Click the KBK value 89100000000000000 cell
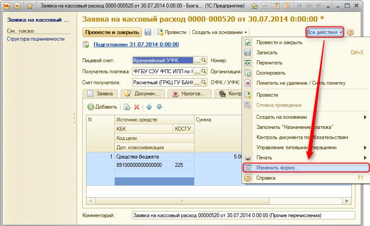Viewport: 370px width, 226px height. pos(144,165)
